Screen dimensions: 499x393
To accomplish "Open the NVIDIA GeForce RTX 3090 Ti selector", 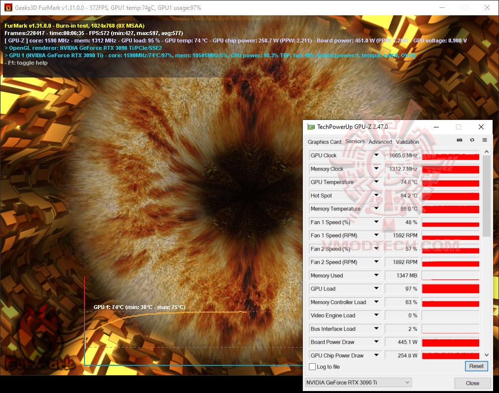I will coord(358,383).
